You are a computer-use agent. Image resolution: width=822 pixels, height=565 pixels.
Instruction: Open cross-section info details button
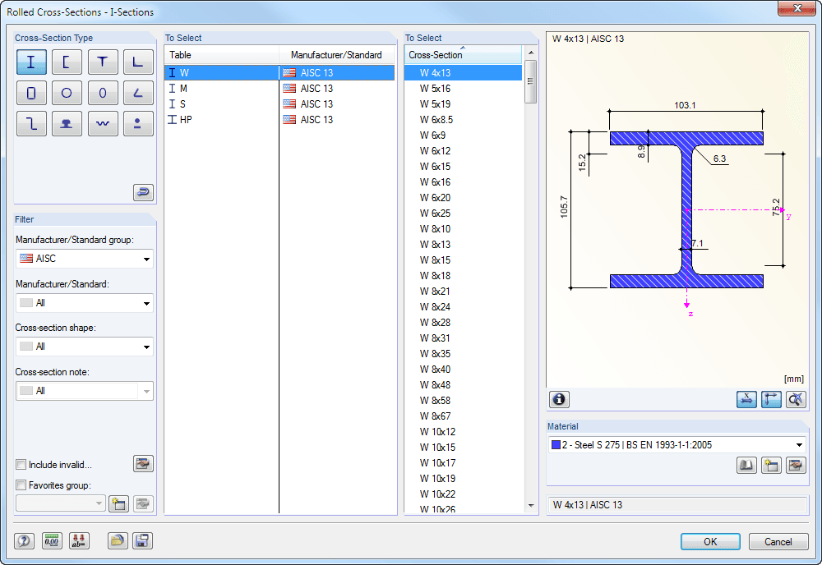click(559, 400)
